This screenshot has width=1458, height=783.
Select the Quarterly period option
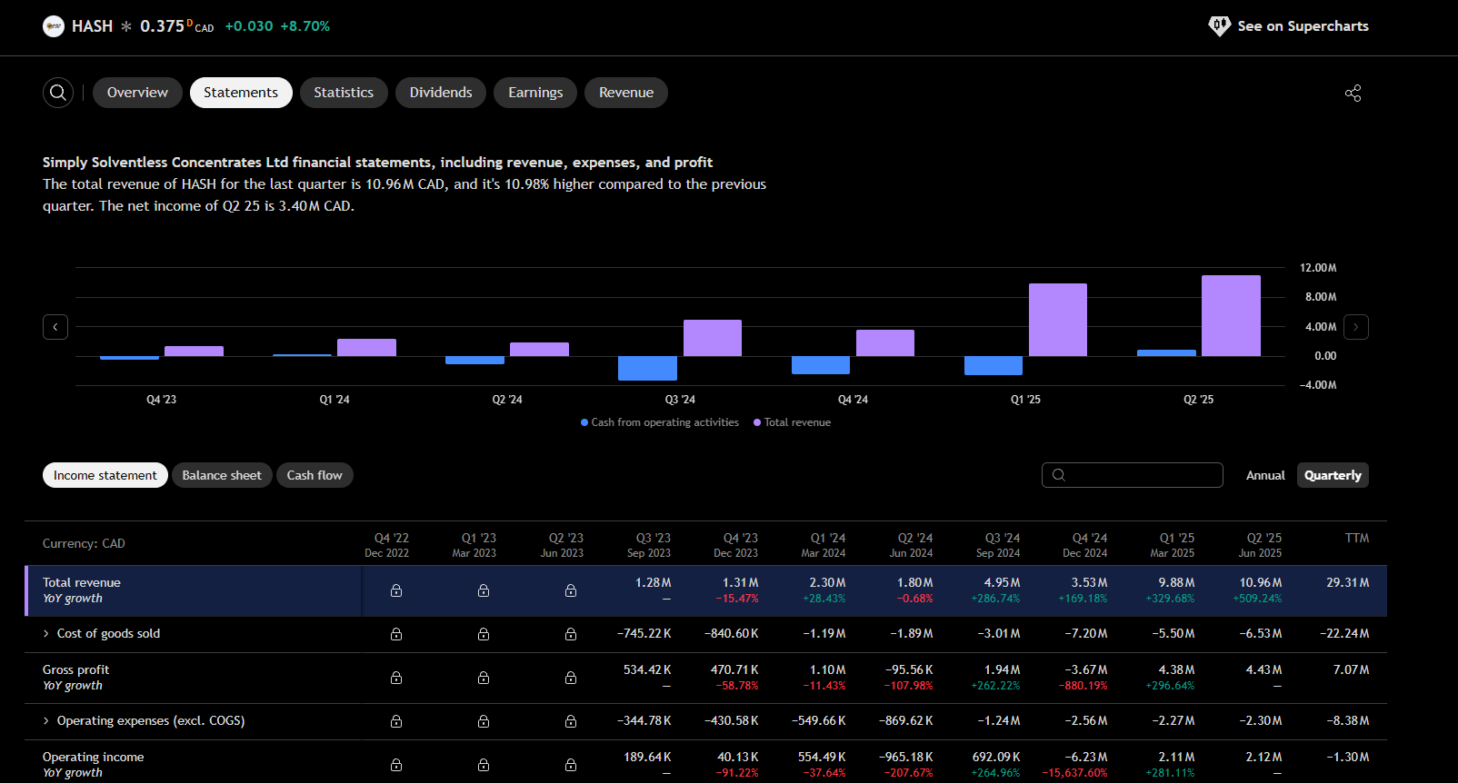click(1333, 475)
